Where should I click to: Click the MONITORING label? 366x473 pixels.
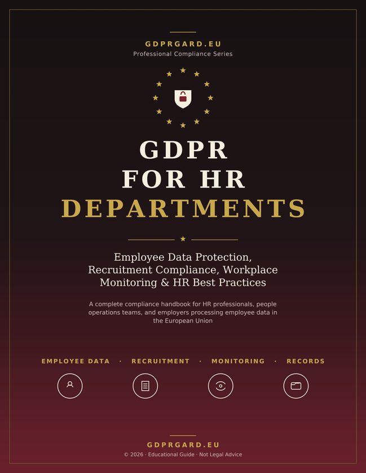pyautogui.click(x=238, y=361)
